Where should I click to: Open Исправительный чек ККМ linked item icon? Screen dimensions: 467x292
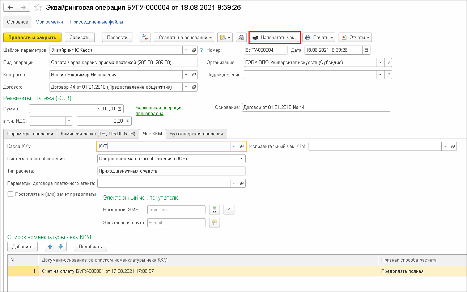pyautogui.click(x=453, y=146)
